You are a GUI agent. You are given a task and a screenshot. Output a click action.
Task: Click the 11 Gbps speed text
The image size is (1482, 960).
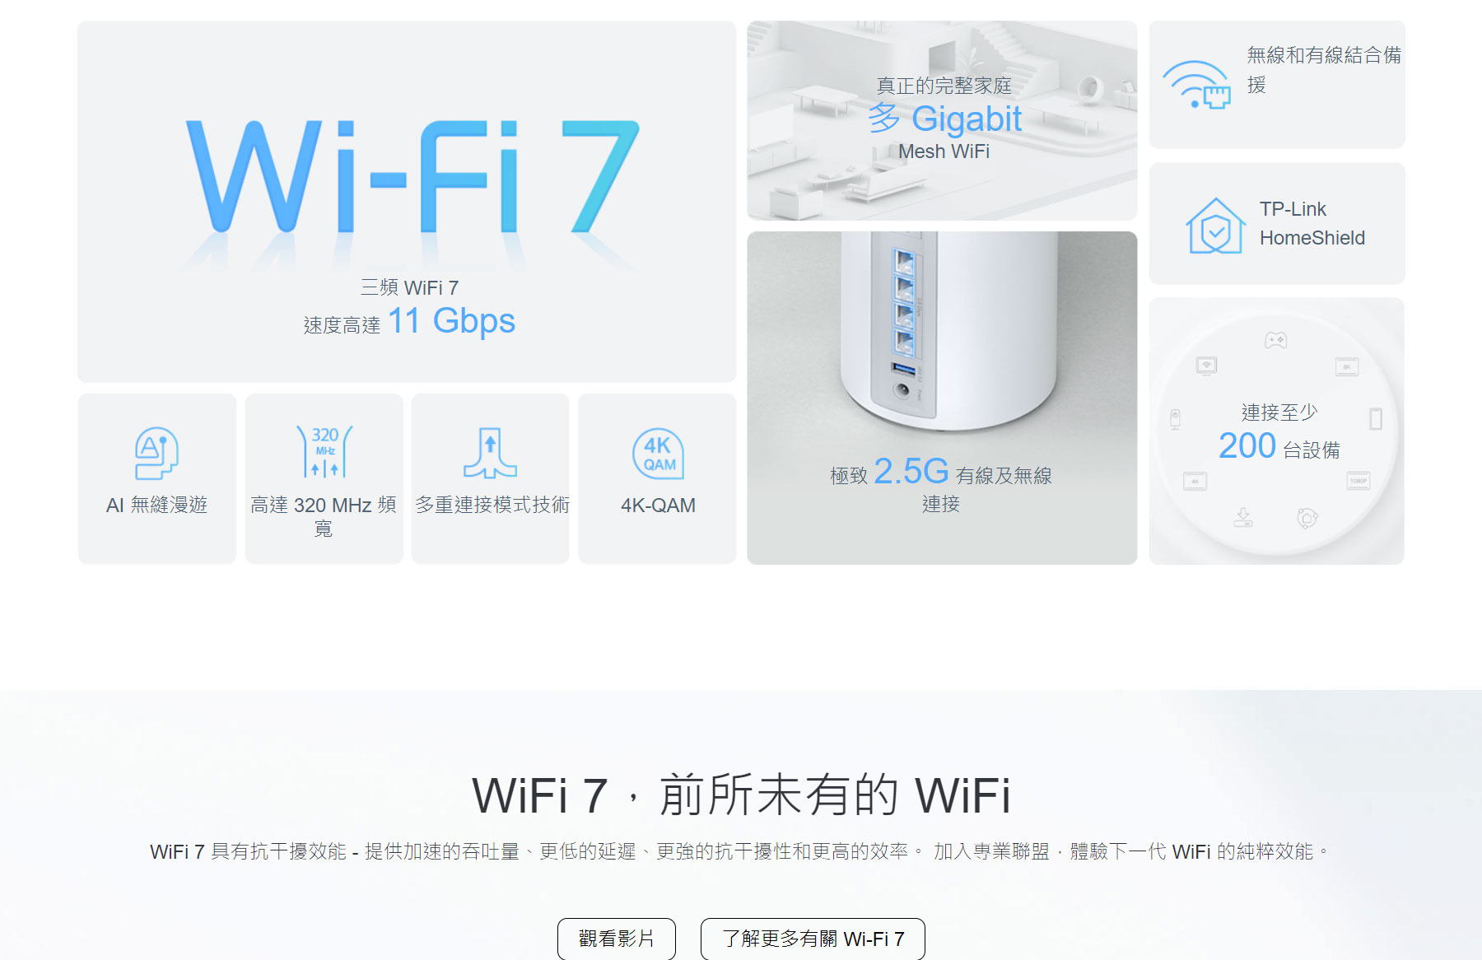[451, 321]
